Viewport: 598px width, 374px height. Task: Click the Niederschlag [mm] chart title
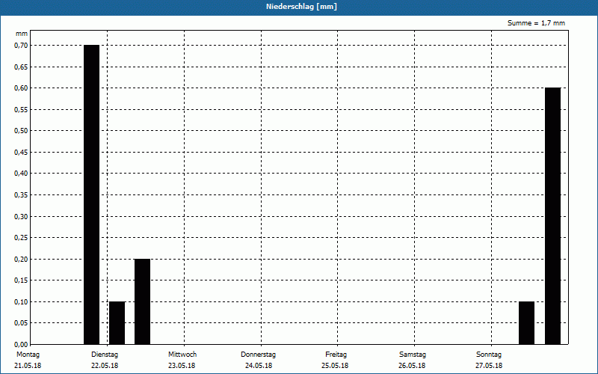click(301, 7)
